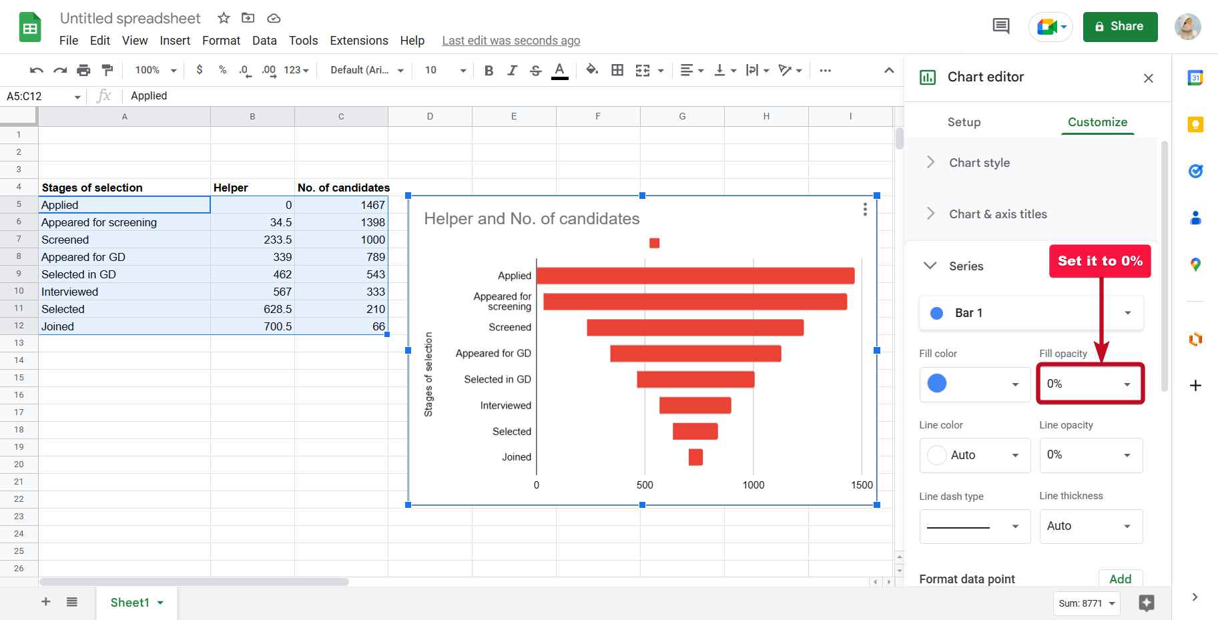Open Line thickness Auto dropdown
1218x620 pixels.
tap(1091, 527)
